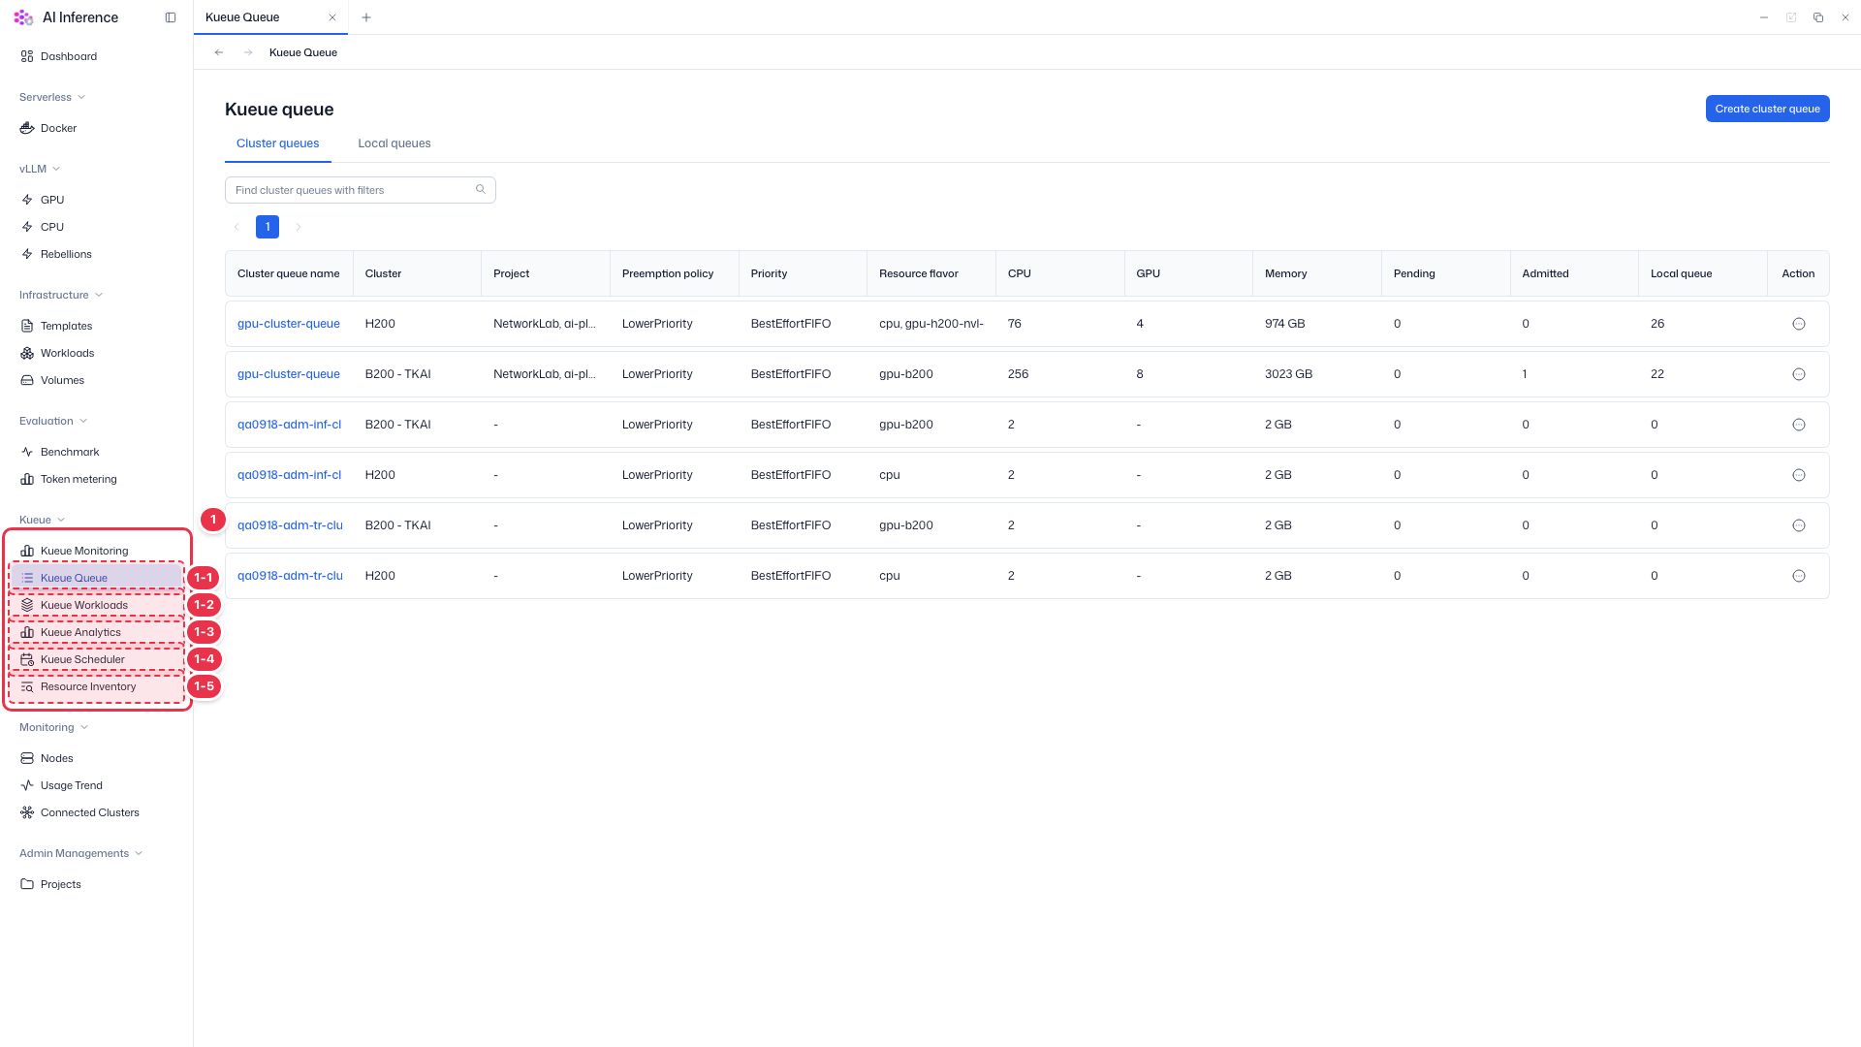Select the Cluster queues tab
This screenshot has height=1047, width=1861.
pos(278,143)
